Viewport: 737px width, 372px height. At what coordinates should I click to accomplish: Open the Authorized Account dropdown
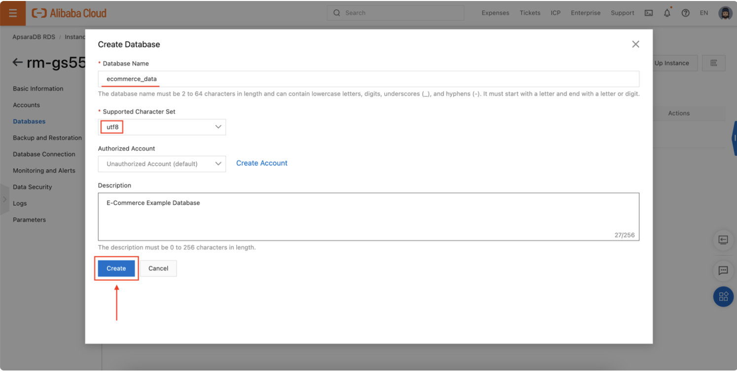[x=218, y=163]
